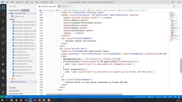The image size is (182, 102).
Task: Launch Chrome from the taskbar
Action: (x=16, y=100)
